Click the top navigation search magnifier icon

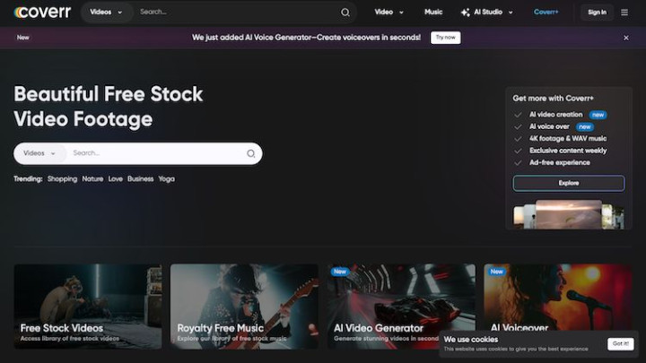(345, 13)
